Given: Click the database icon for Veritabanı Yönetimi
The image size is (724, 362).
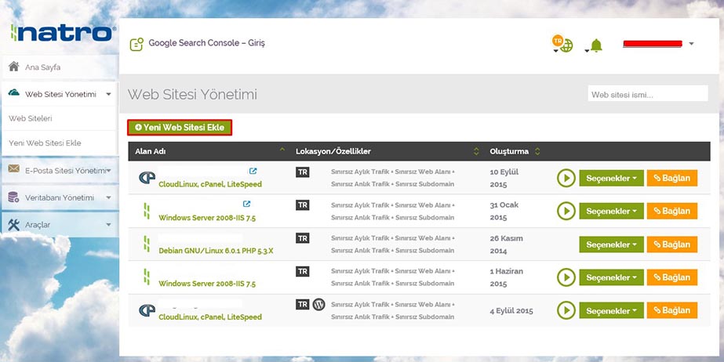Looking at the screenshot, I should [x=14, y=197].
